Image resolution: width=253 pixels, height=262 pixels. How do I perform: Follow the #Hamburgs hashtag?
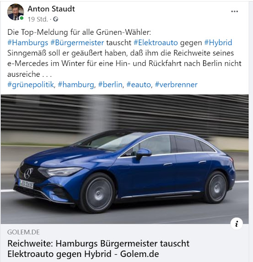pyautogui.click(x=28, y=43)
